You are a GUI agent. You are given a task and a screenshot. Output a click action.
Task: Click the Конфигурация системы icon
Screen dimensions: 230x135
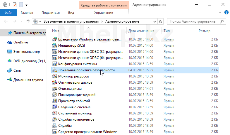[x=54, y=64]
